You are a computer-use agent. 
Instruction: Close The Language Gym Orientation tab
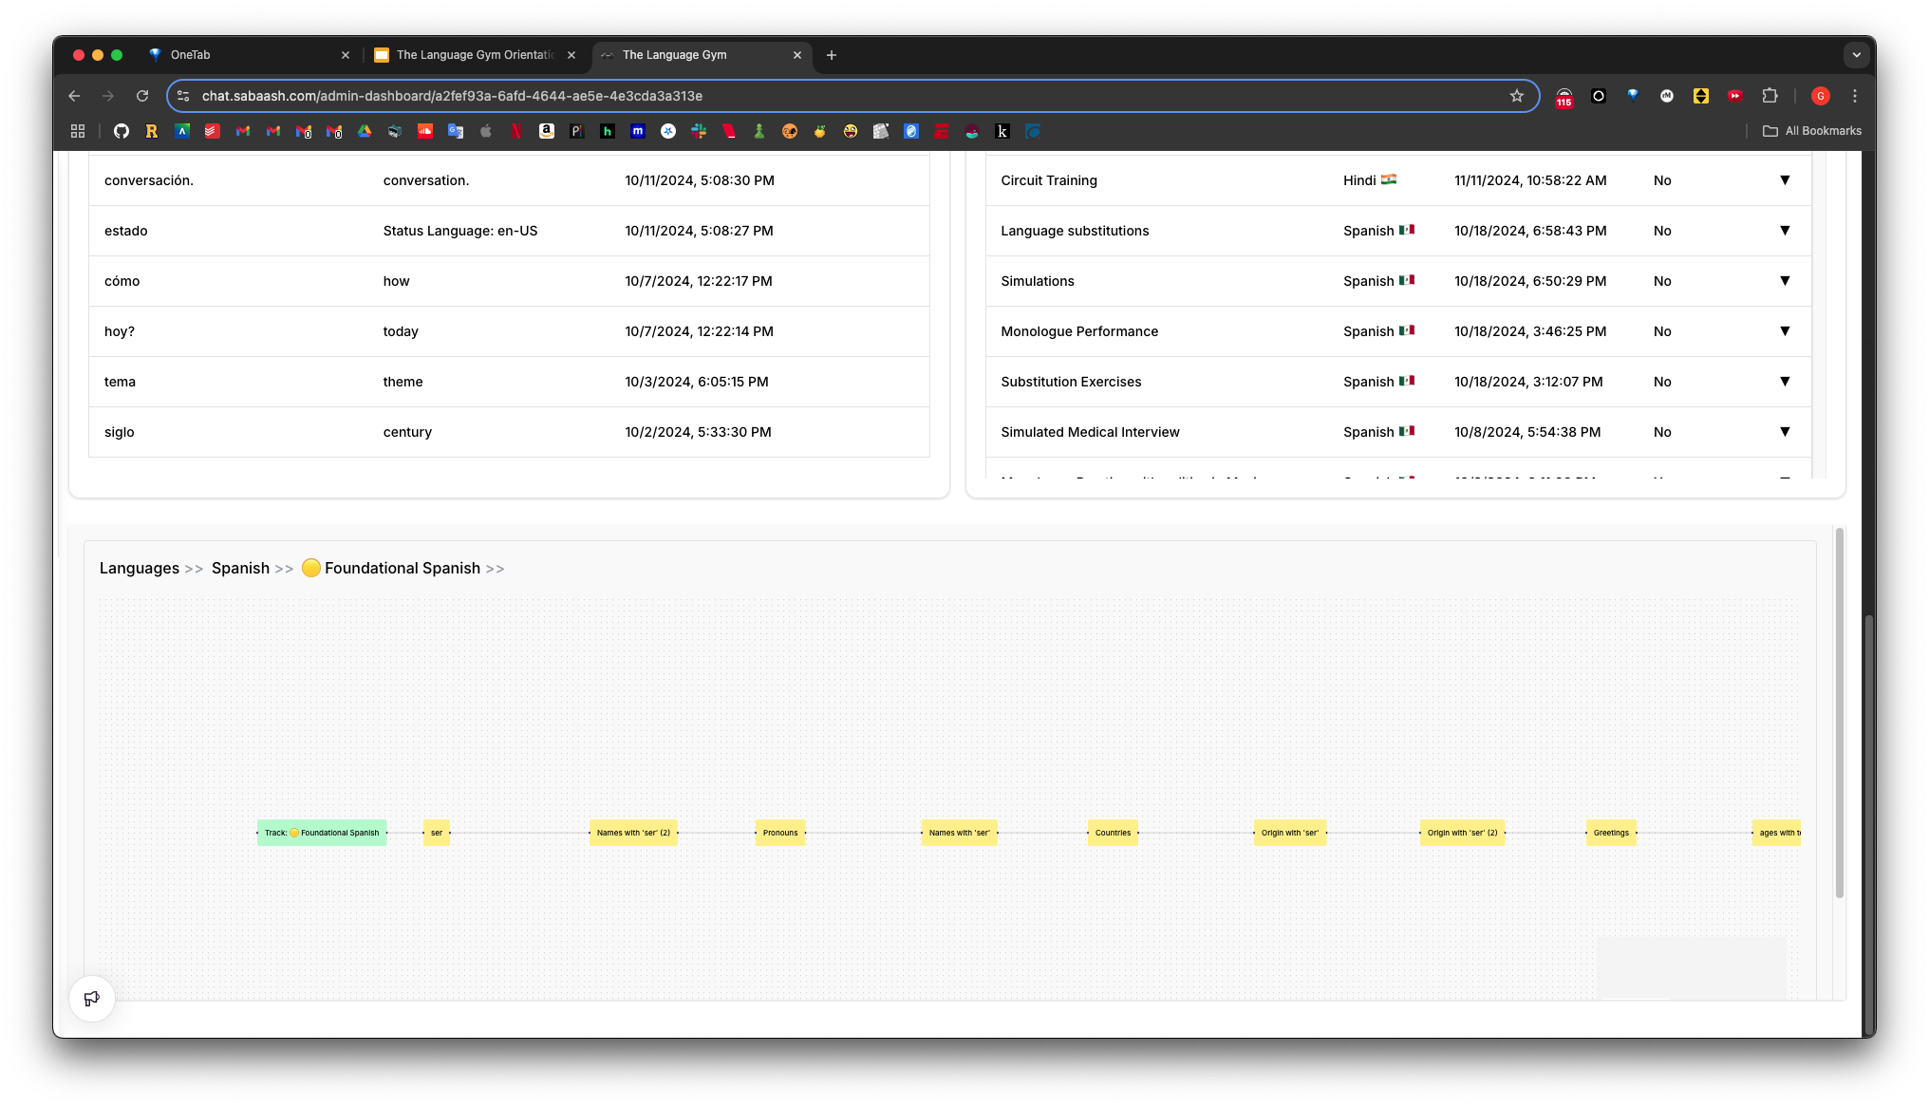click(571, 55)
